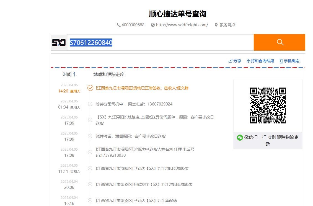This screenshot has height=206, width=313.
Task: Click the tracking number input field
Action: [160, 42]
